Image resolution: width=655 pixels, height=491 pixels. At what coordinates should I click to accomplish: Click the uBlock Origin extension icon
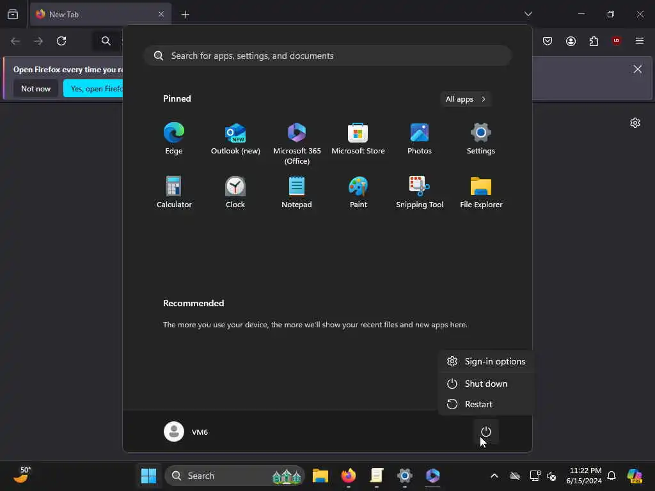click(x=616, y=41)
